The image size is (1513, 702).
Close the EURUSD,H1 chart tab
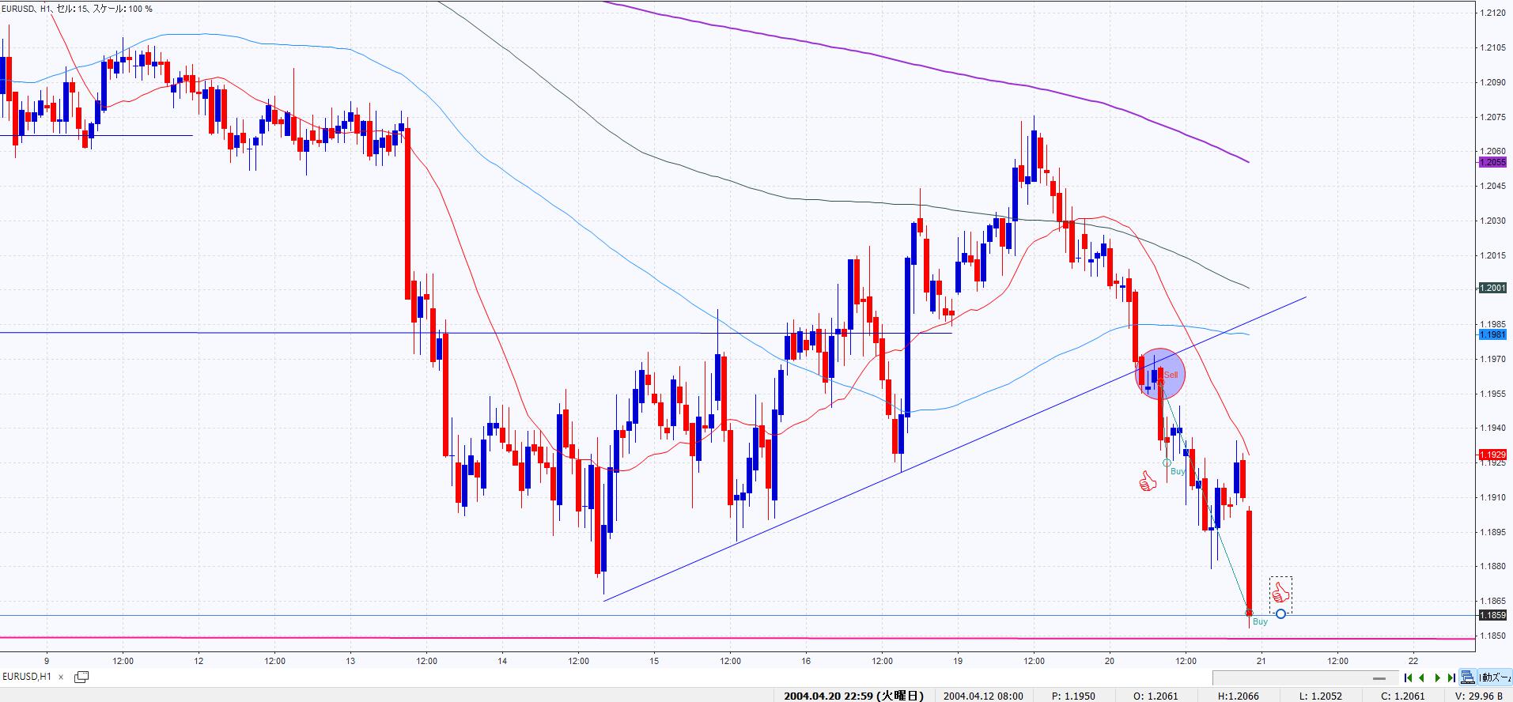(x=61, y=677)
